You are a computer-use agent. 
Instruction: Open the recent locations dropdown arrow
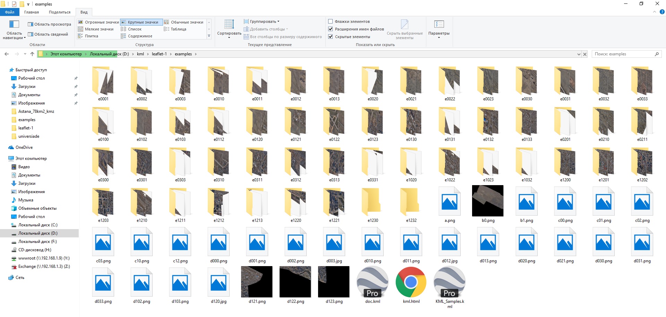[25, 54]
